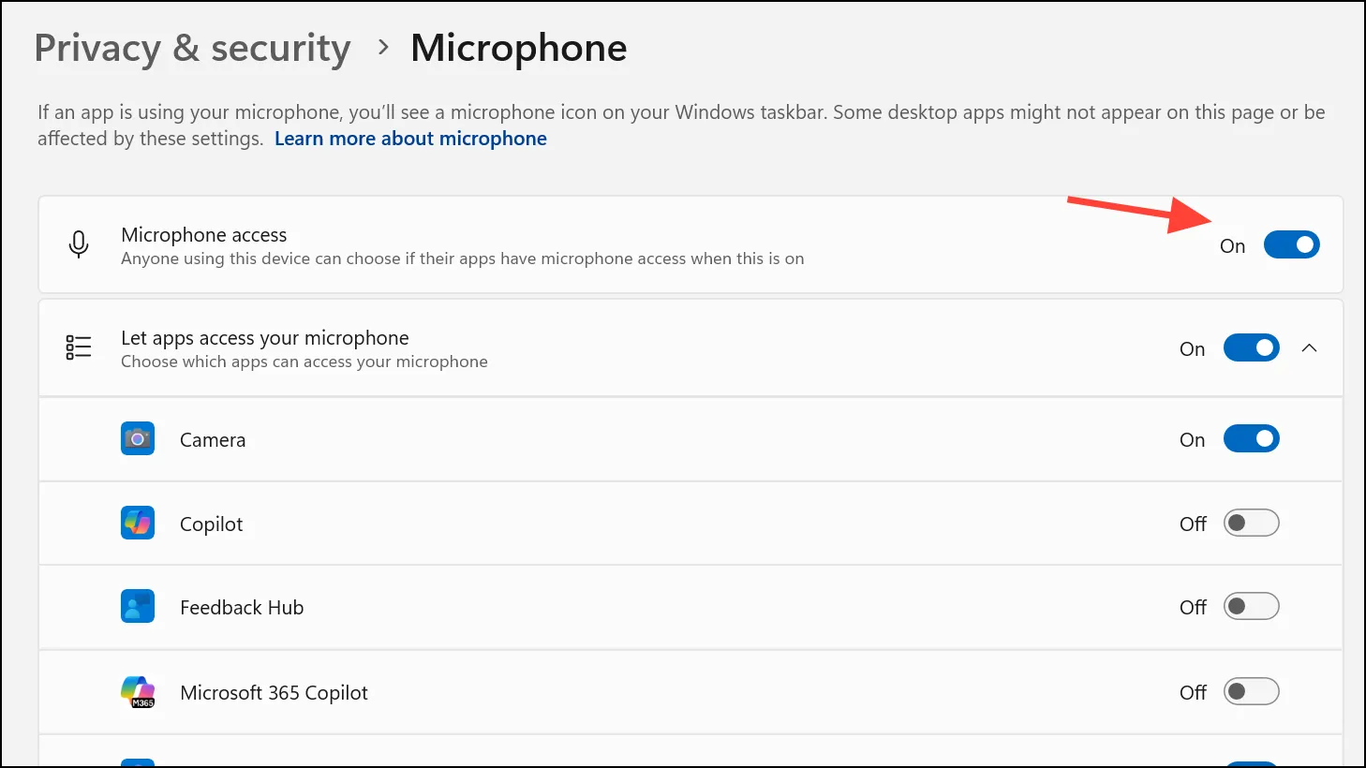Enable microphone for Microsoft 365 Copilot
The image size is (1366, 768).
point(1251,692)
